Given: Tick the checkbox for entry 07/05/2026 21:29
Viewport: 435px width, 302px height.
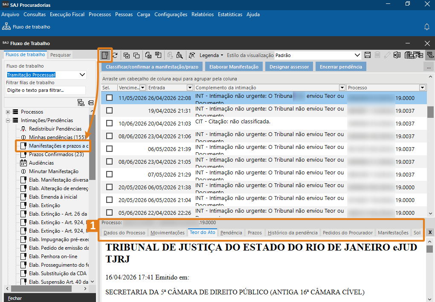Looking at the screenshot, I should (110, 174).
